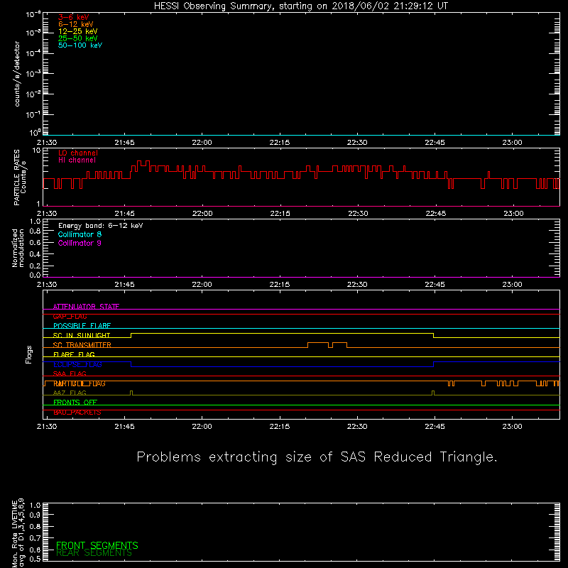Click the FLARE_FLAG label

point(74,354)
